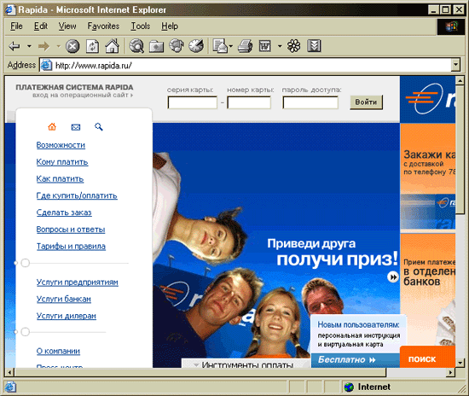Follow the Где купить/оплатить link
Viewport: 469px width, 396px height.
click(77, 195)
